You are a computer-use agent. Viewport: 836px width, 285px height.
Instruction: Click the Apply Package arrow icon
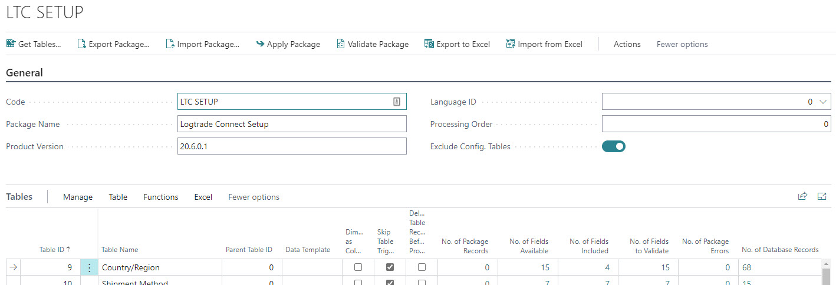point(260,44)
